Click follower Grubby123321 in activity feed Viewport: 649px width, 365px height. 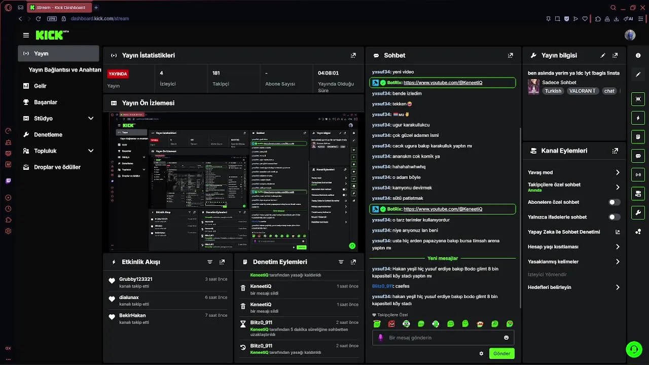coord(135,279)
